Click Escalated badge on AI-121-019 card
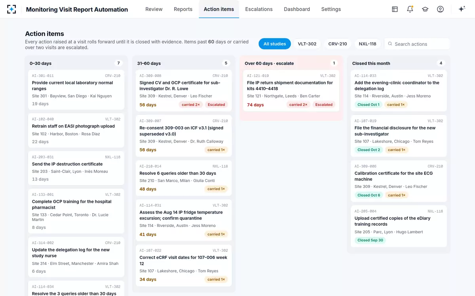Screen dimensions: 475x296 click(324, 105)
